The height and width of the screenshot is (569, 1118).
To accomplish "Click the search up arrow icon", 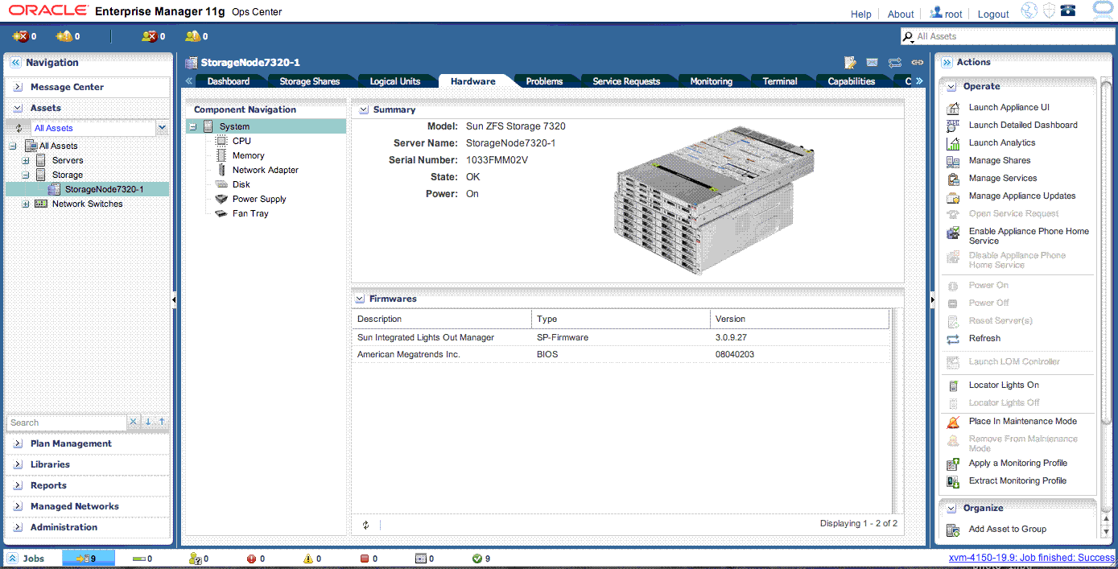I will [x=162, y=422].
